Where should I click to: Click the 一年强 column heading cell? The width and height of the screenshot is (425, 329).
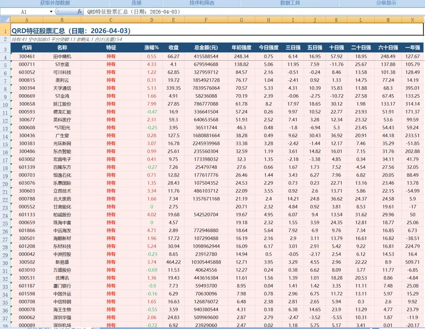412,48
